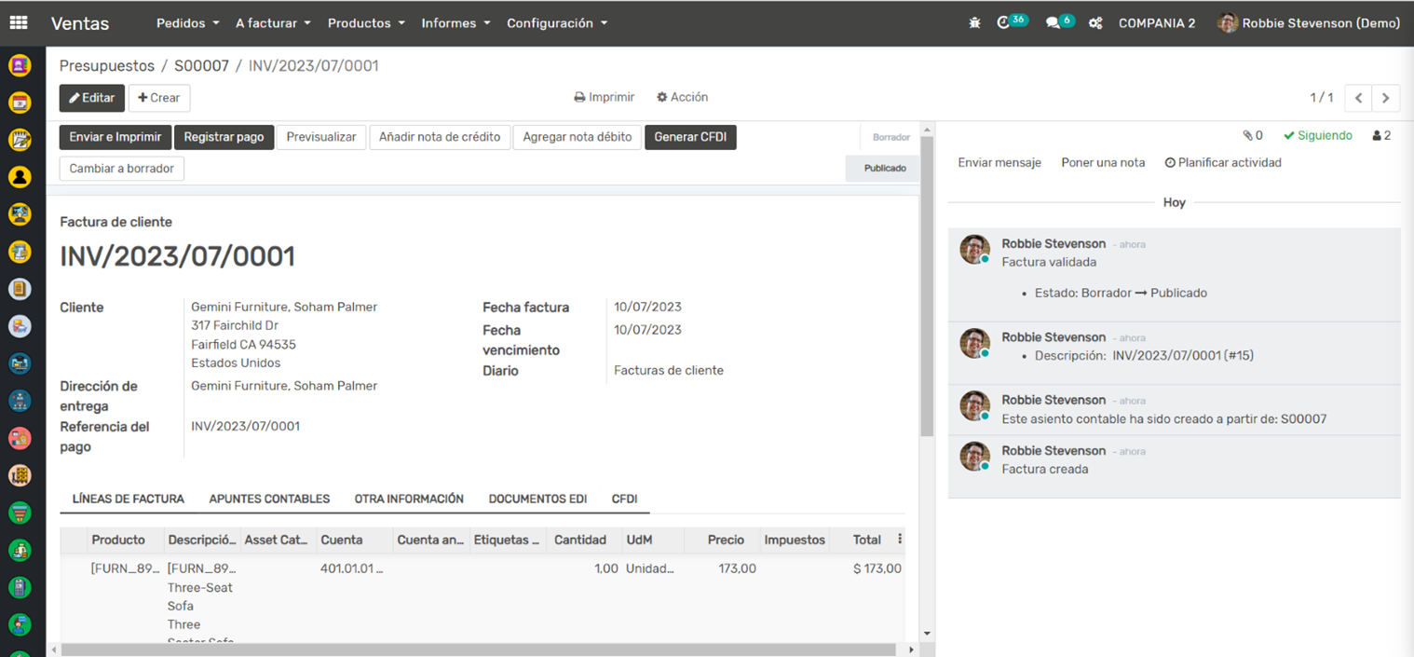Switch to the Documentos EDI tab

tap(537, 500)
